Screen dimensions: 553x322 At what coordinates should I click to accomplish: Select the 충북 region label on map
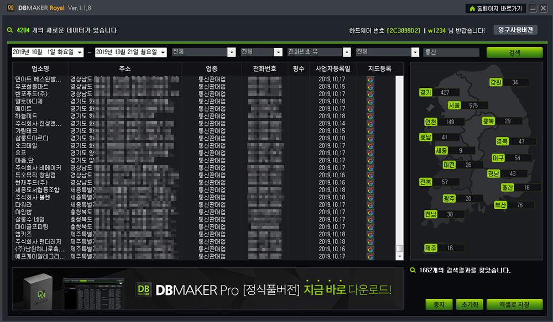point(488,121)
